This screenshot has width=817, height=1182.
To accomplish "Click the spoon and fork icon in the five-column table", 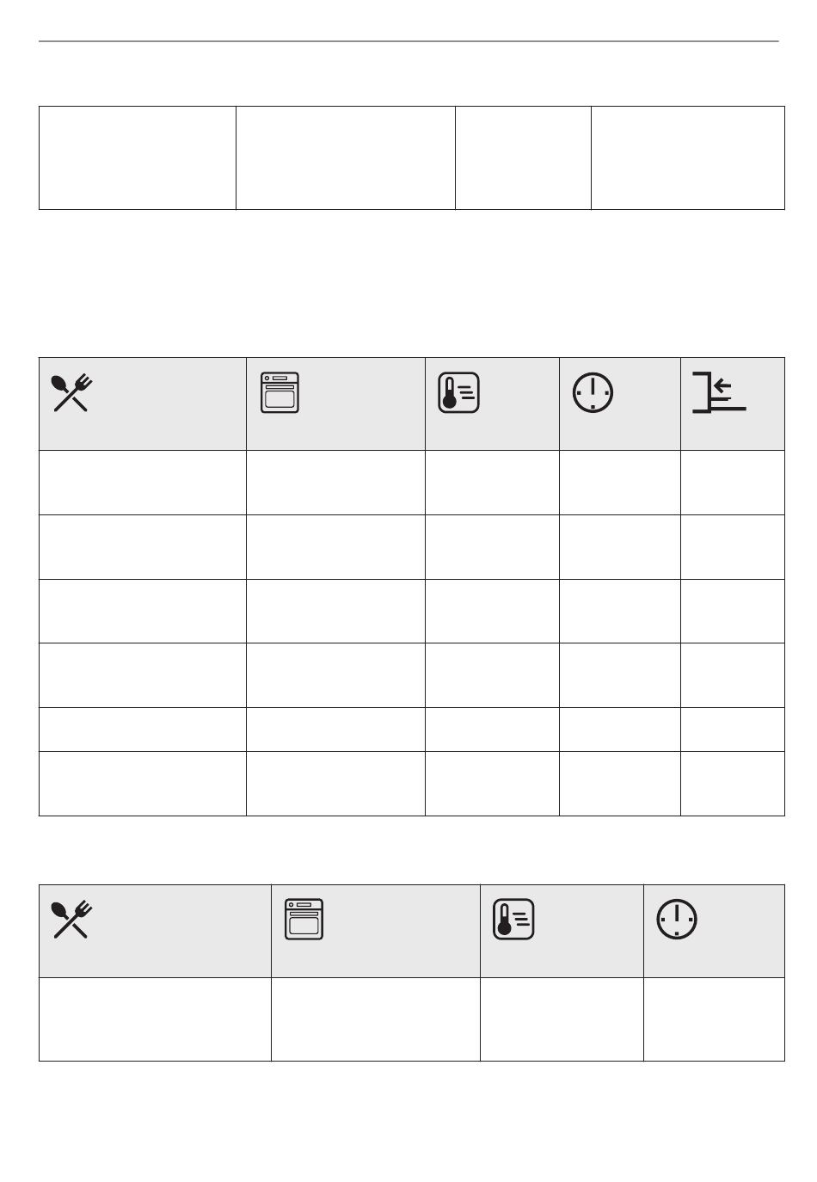I will [x=71, y=393].
